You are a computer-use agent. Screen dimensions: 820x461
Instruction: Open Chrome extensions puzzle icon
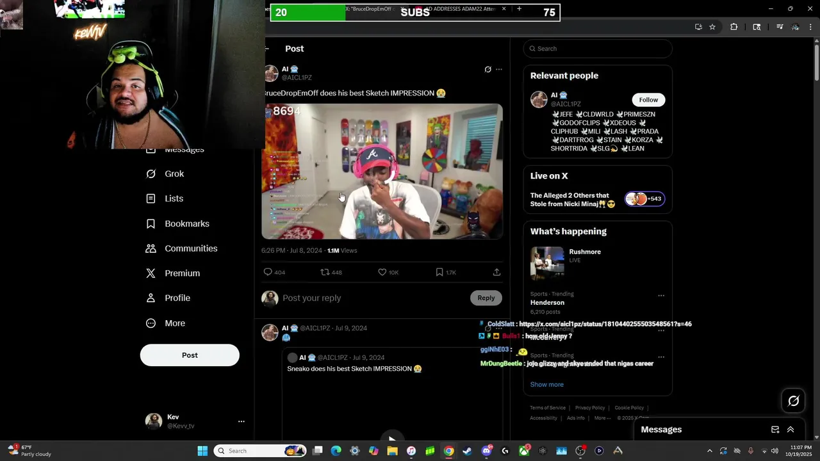[x=734, y=27]
